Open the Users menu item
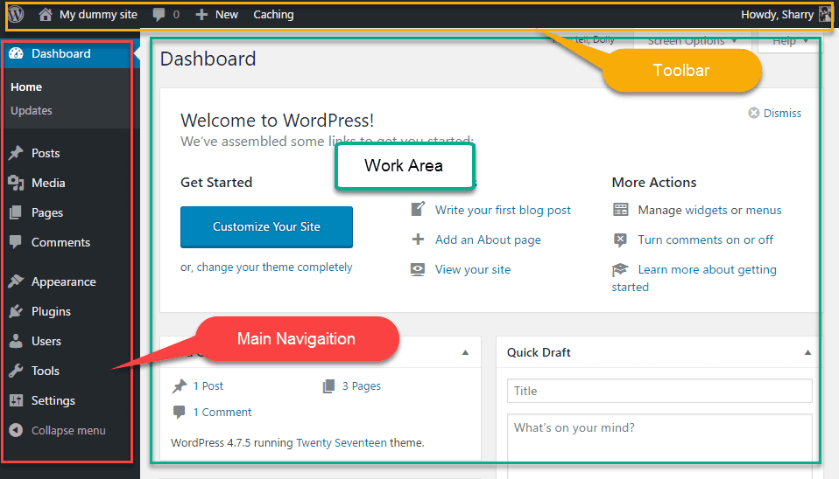 [x=46, y=341]
